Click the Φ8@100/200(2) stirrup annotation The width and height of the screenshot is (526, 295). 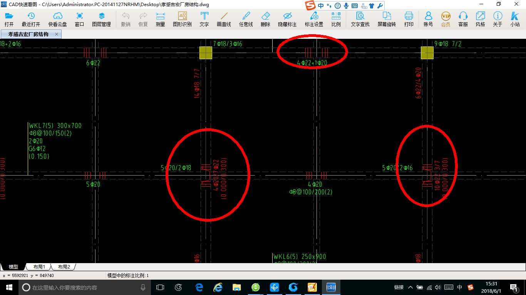(311, 192)
